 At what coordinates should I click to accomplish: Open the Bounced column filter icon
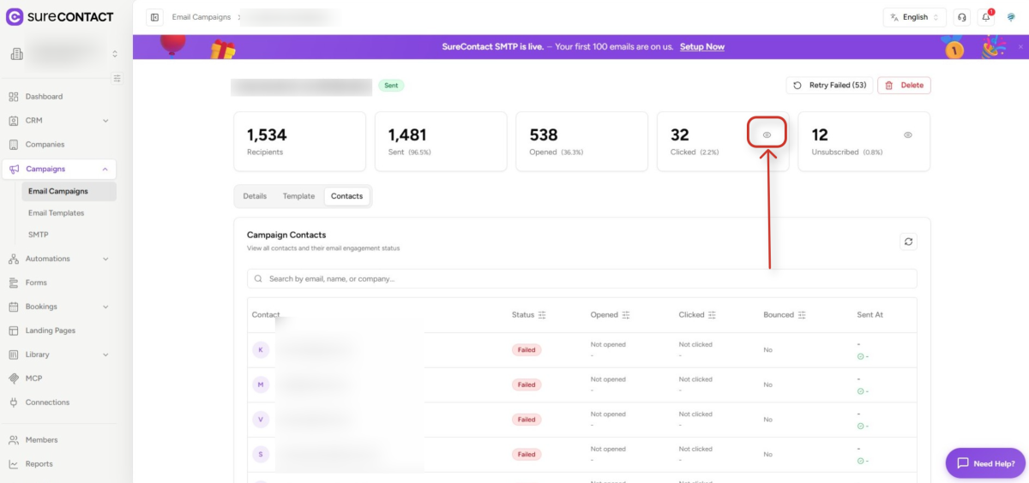point(802,315)
